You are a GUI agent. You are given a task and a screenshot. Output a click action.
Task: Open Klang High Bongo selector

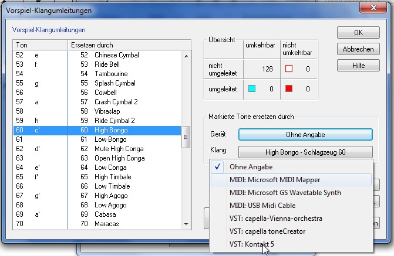[x=305, y=152]
